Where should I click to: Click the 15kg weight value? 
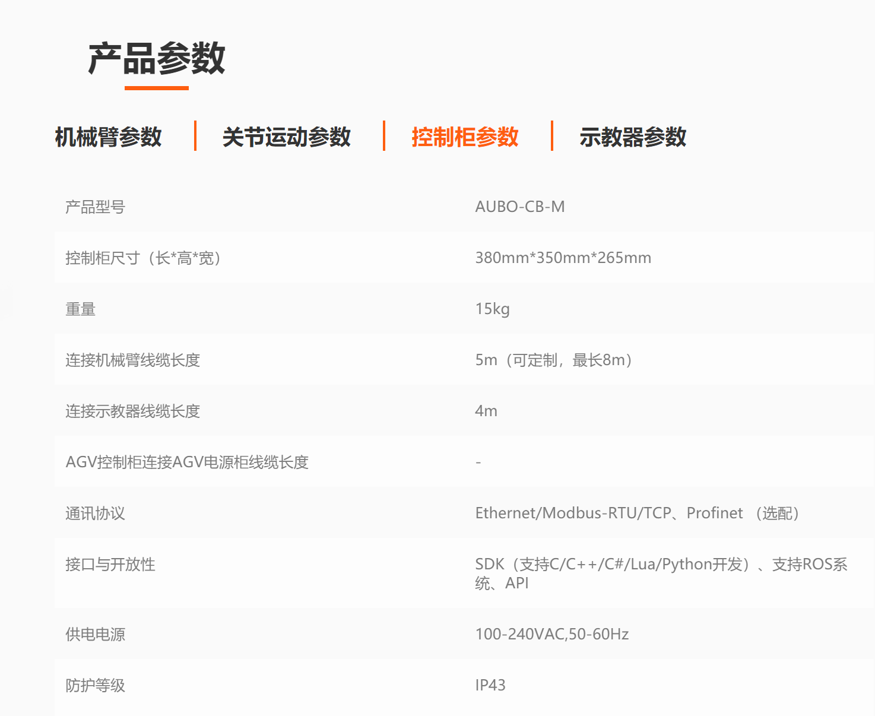click(492, 309)
